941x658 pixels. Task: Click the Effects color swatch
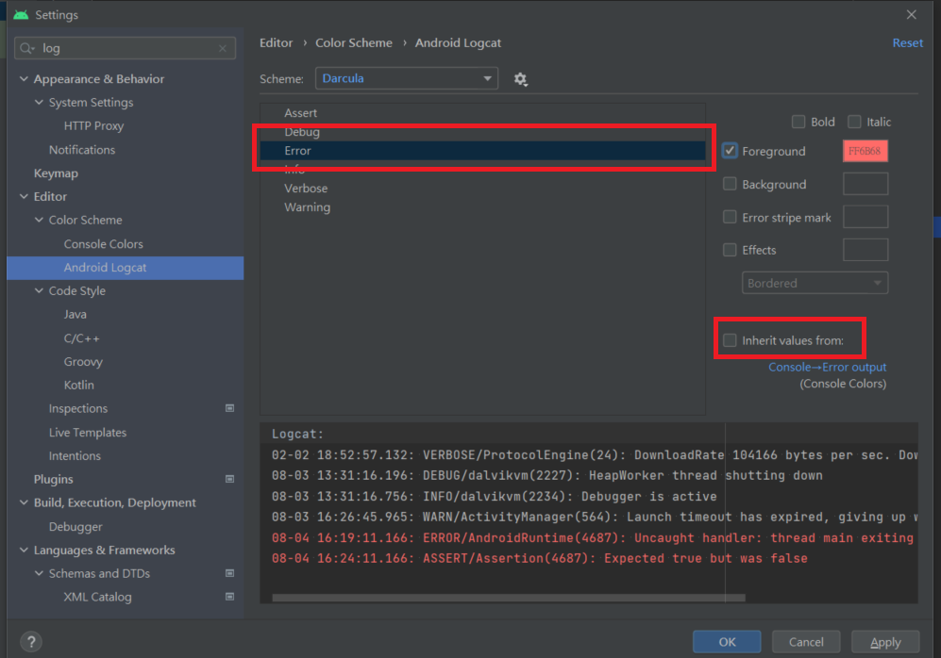tap(865, 250)
